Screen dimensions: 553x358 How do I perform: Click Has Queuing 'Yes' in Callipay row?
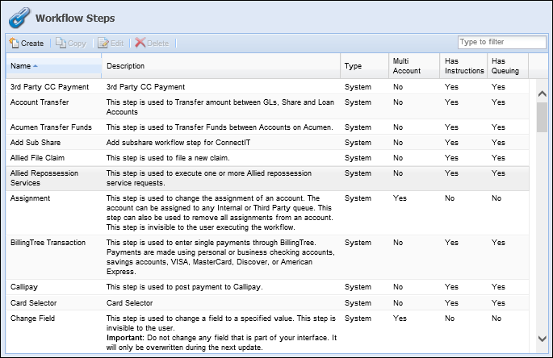498,287
